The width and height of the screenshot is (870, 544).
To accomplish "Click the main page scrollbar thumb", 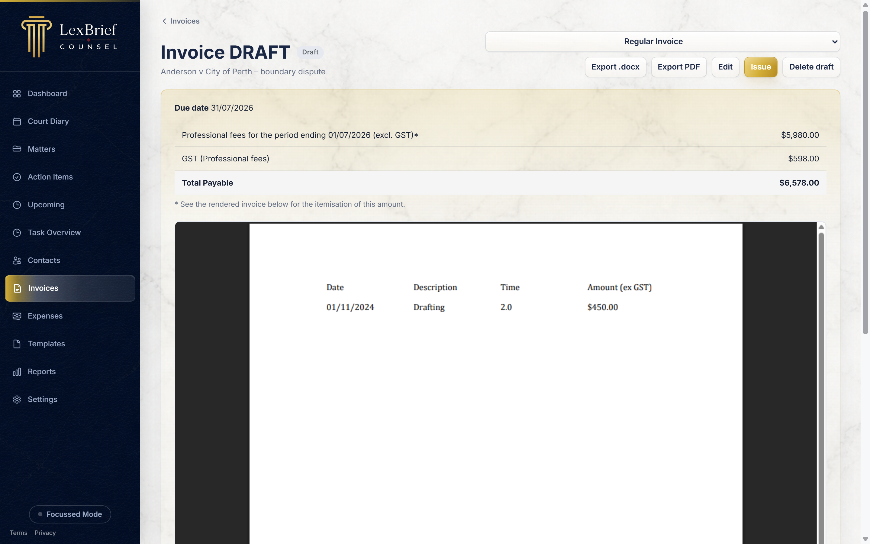I will point(865,173).
